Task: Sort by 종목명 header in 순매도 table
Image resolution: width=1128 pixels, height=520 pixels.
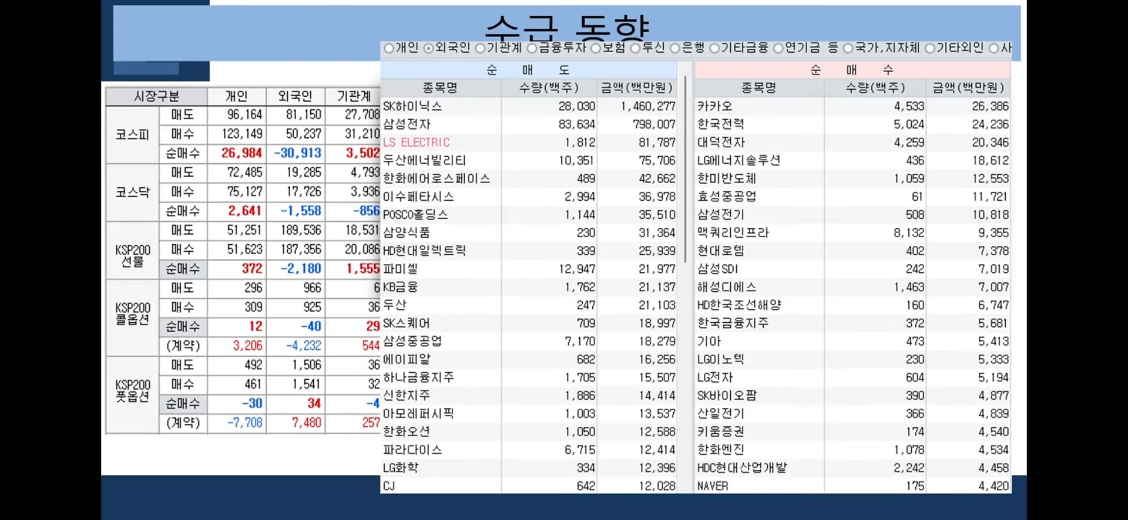Action: coord(440,88)
